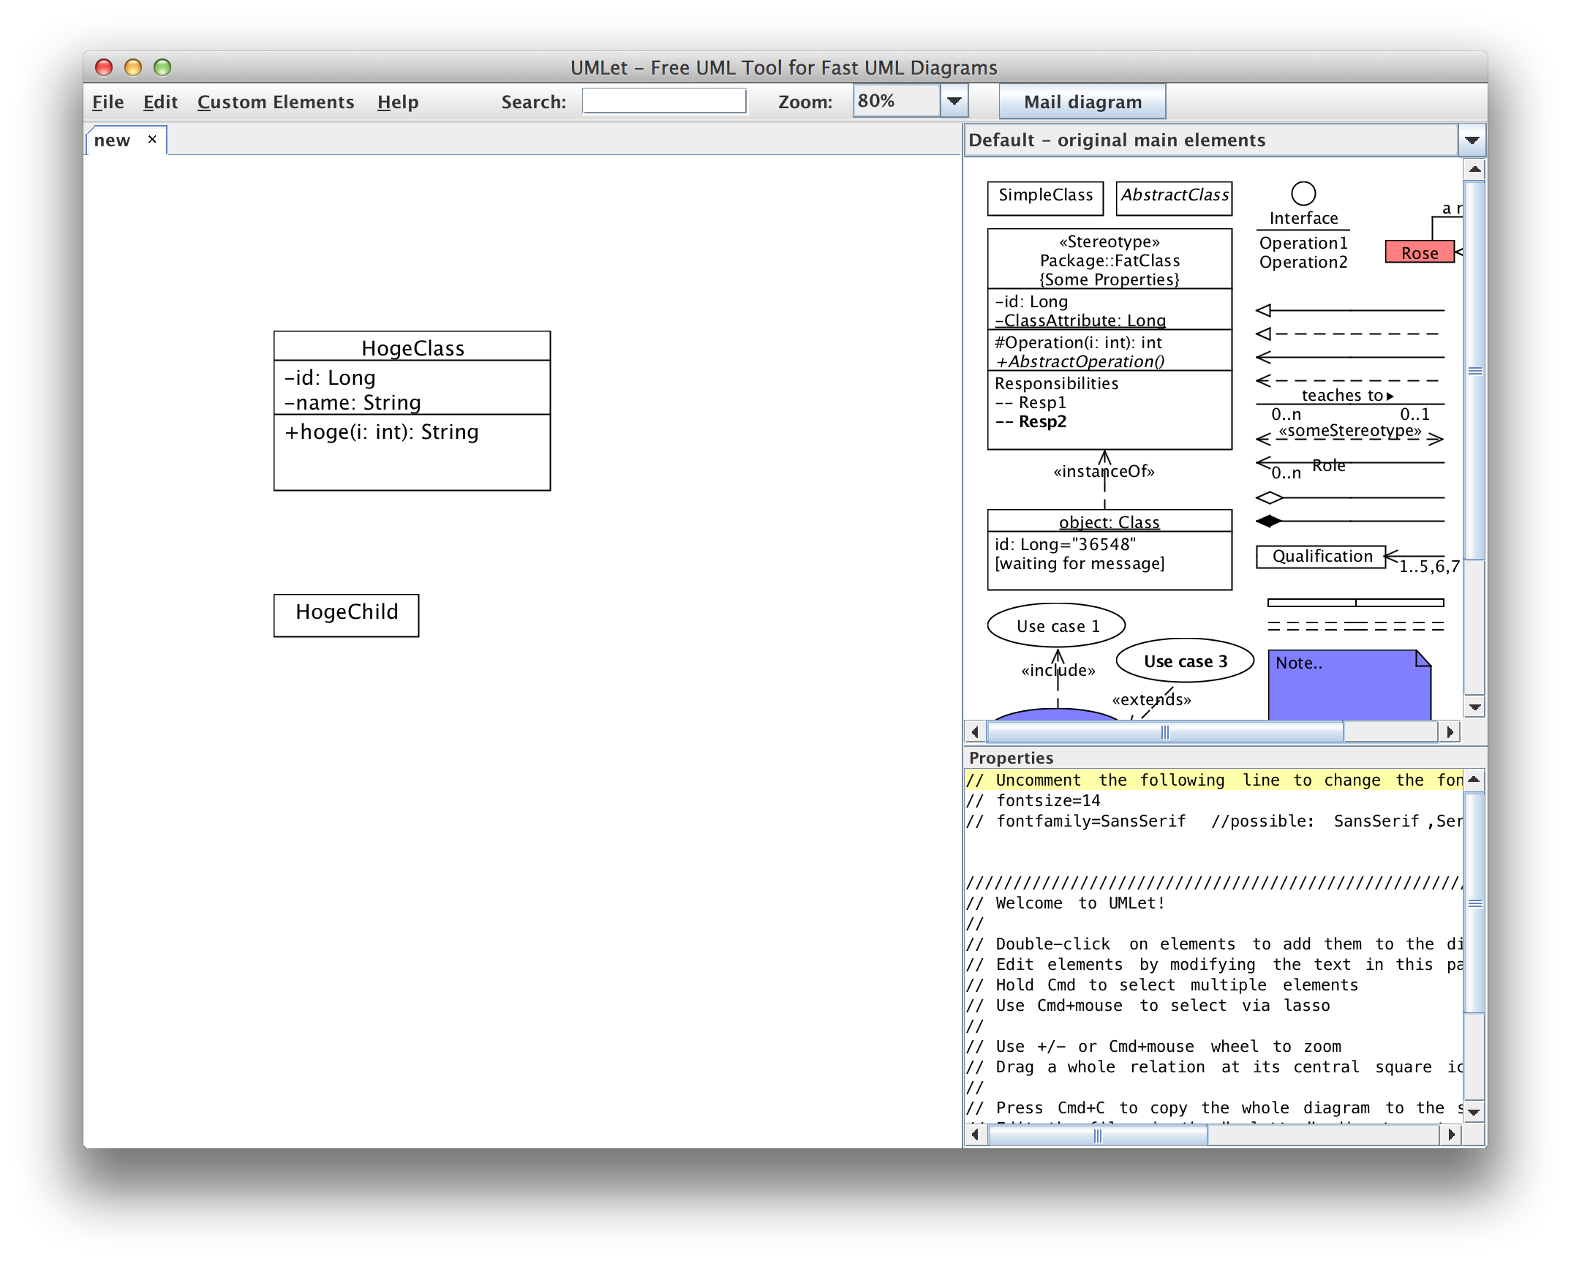Select the dashed dependency arrow in palette
The height and width of the screenshot is (1264, 1571).
[1349, 380]
